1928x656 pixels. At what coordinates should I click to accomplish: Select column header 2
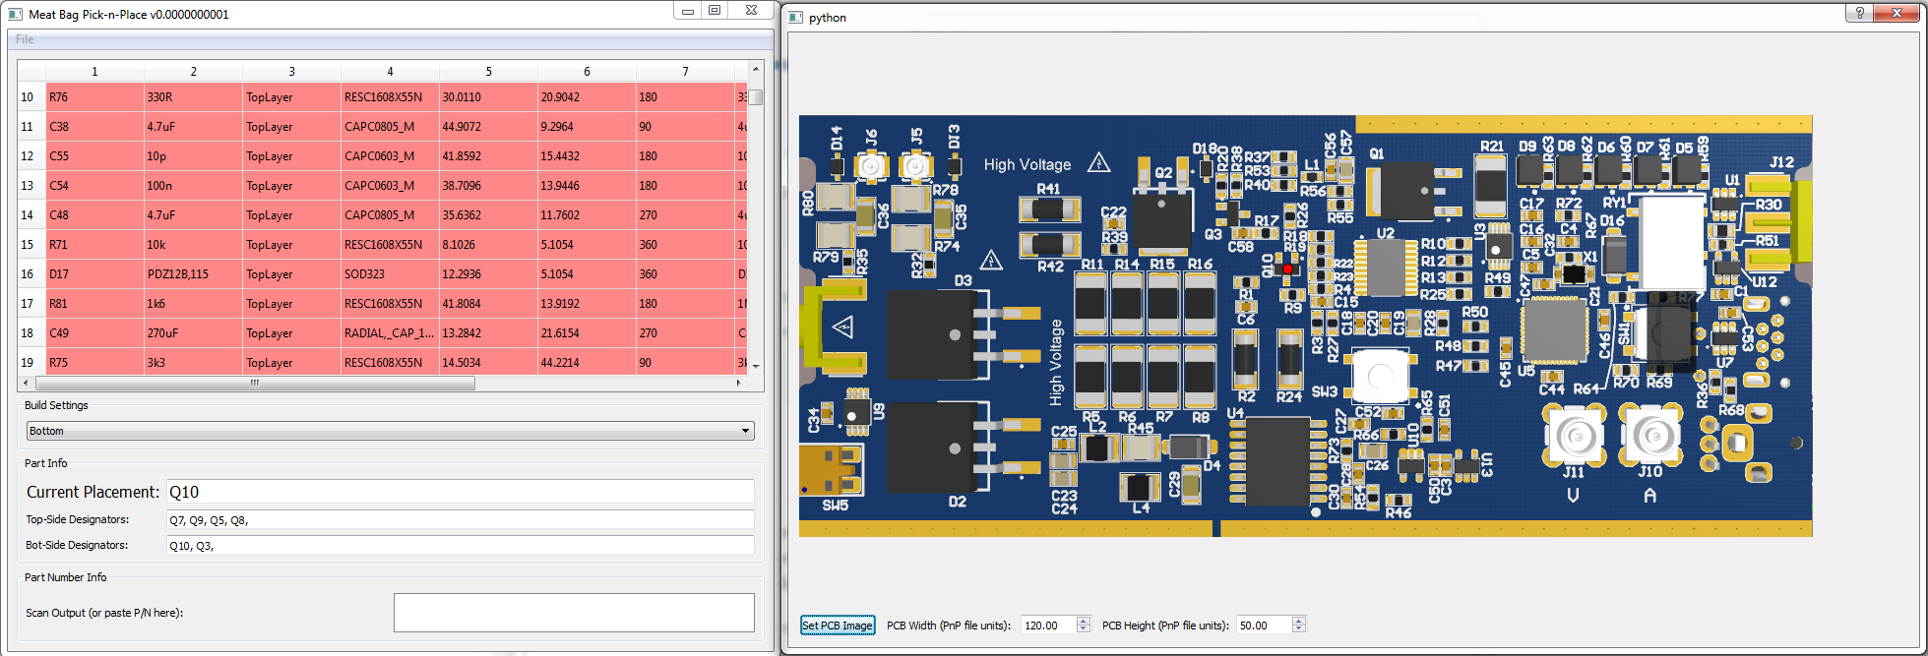(x=193, y=72)
